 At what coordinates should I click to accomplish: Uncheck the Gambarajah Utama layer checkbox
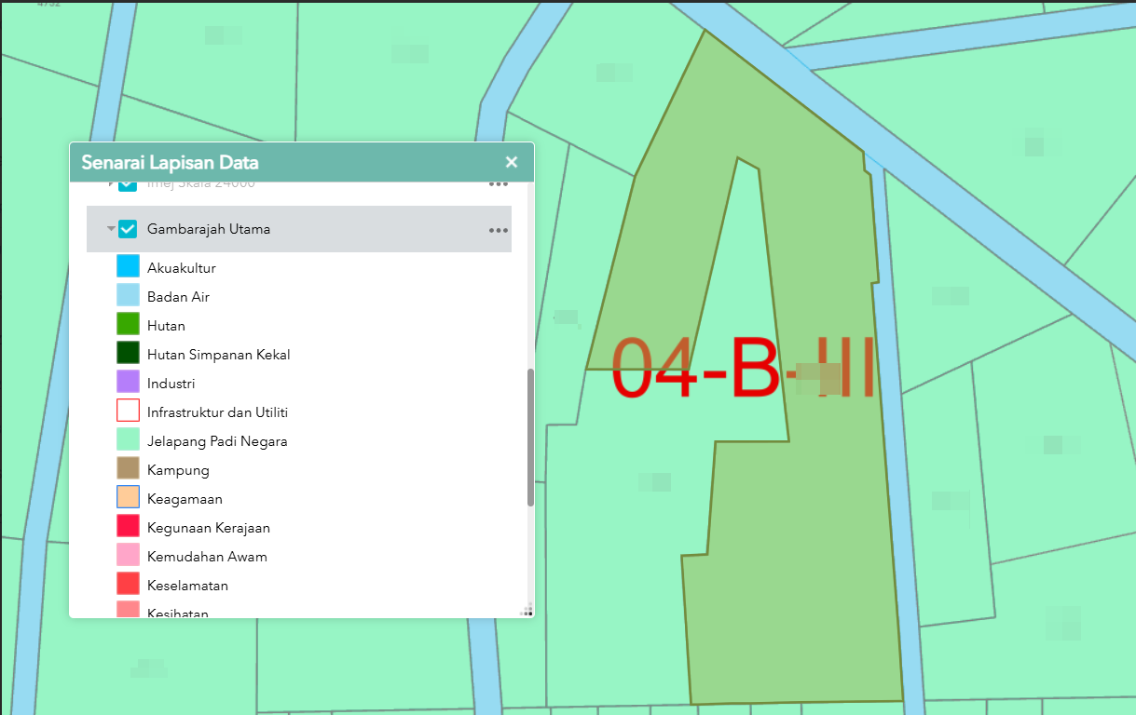[x=129, y=229]
